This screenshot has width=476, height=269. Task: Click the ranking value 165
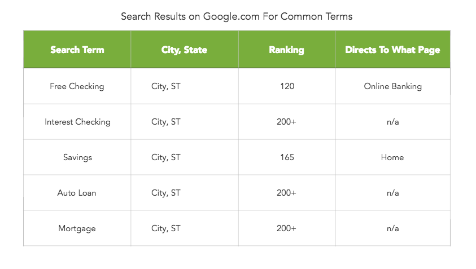point(287,157)
